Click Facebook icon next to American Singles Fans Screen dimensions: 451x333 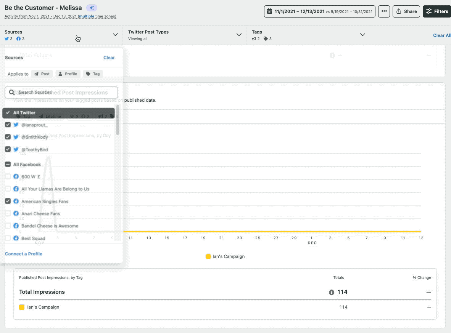(x=16, y=201)
